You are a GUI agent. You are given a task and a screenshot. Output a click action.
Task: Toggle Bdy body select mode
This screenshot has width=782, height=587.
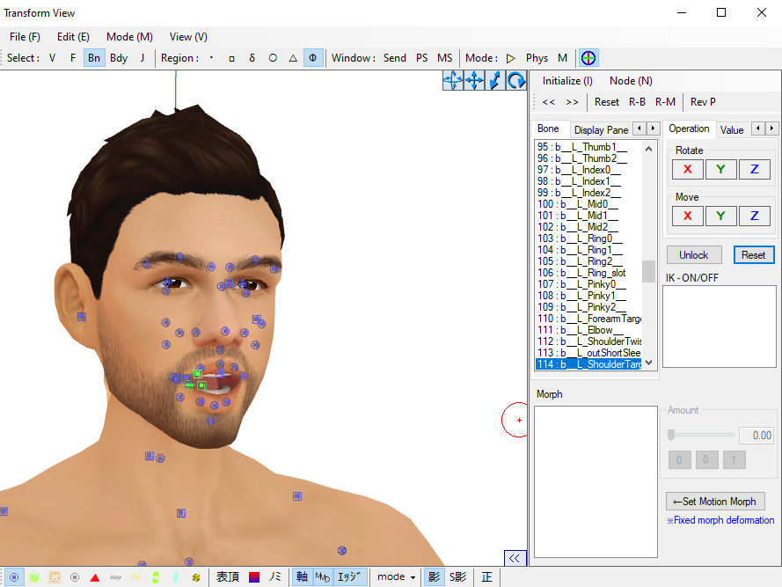click(x=119, y=58)
